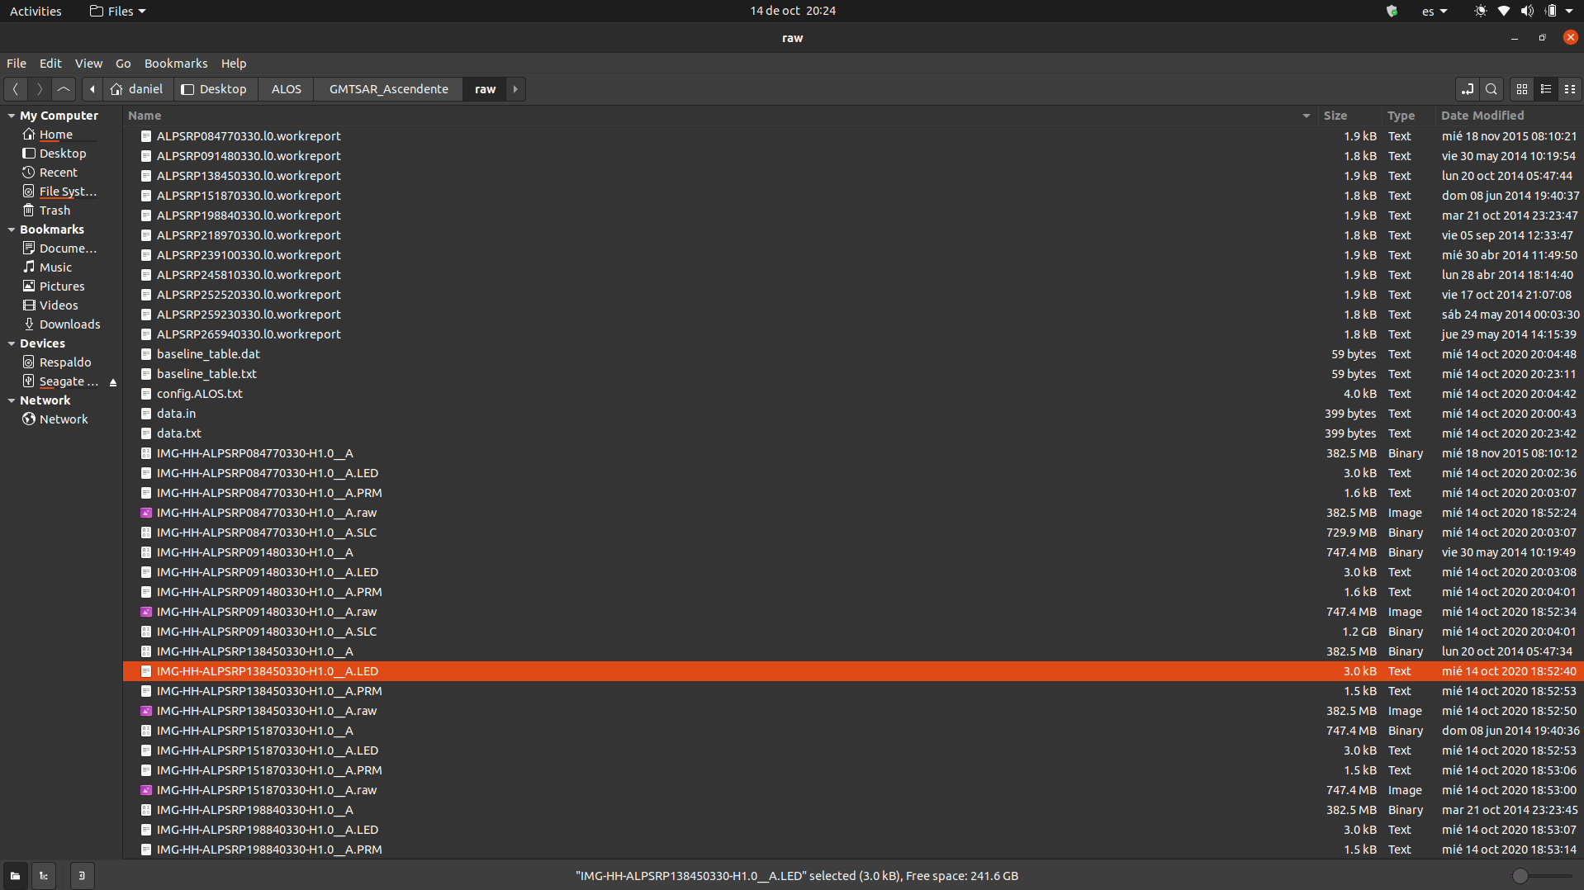Switch to grid icon view

click(1522, 88)
